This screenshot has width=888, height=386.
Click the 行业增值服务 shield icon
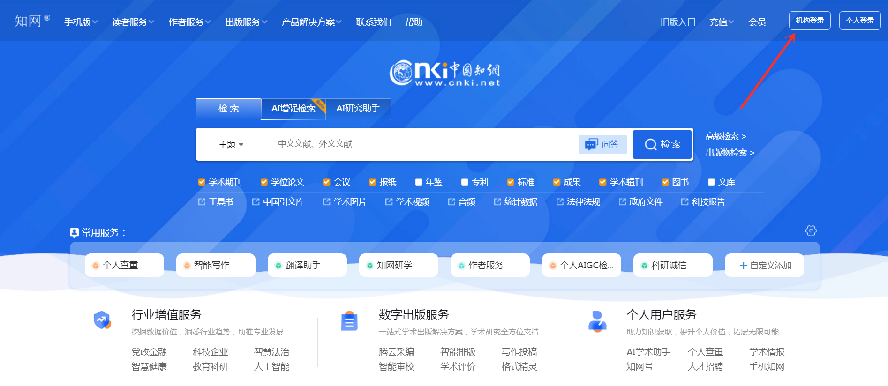(x=102, y=320)
